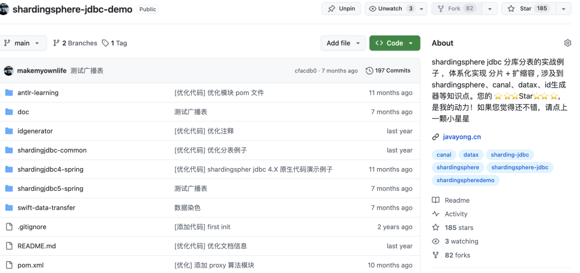580x273 pixels.
Task: Star the repository
Action: (x=528, y=9)
